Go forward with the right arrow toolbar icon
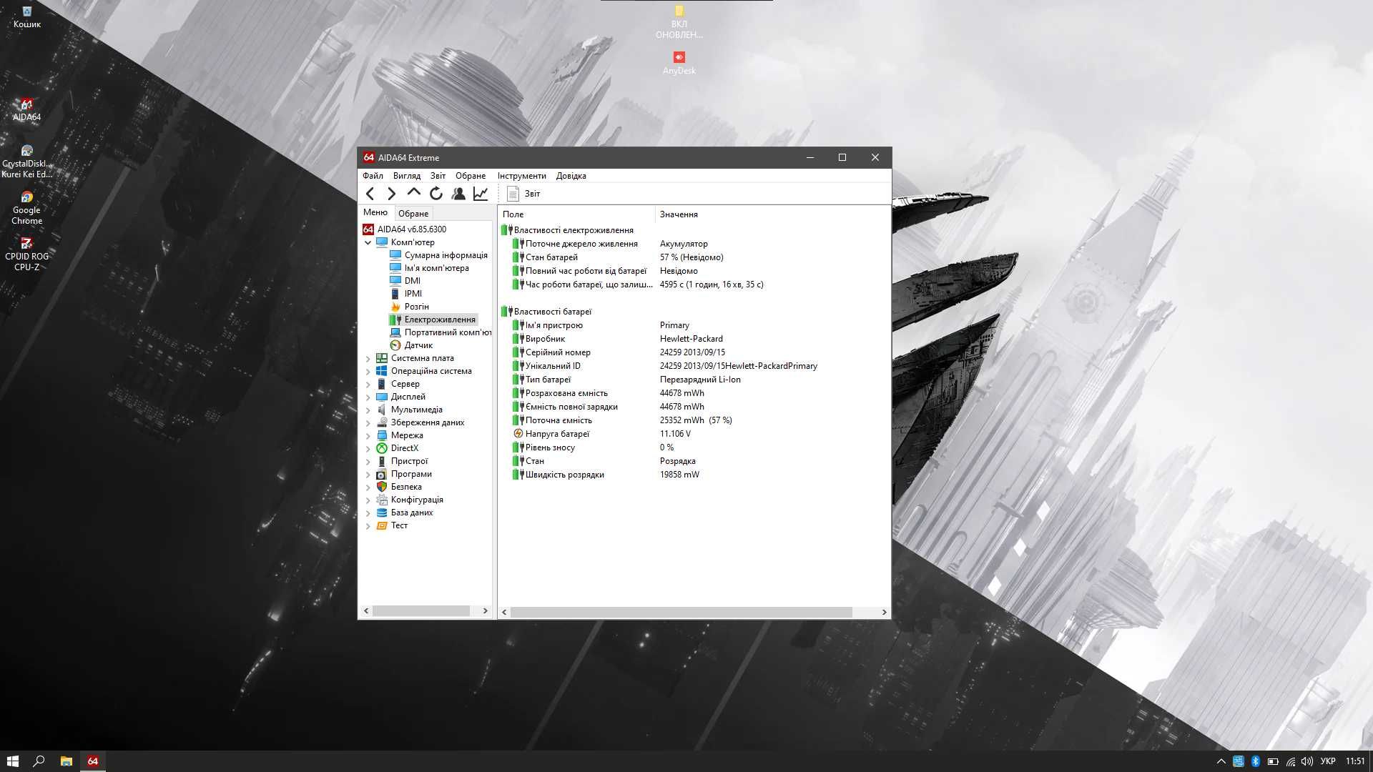Screen dimensions: 1373x772 [391, 194]
